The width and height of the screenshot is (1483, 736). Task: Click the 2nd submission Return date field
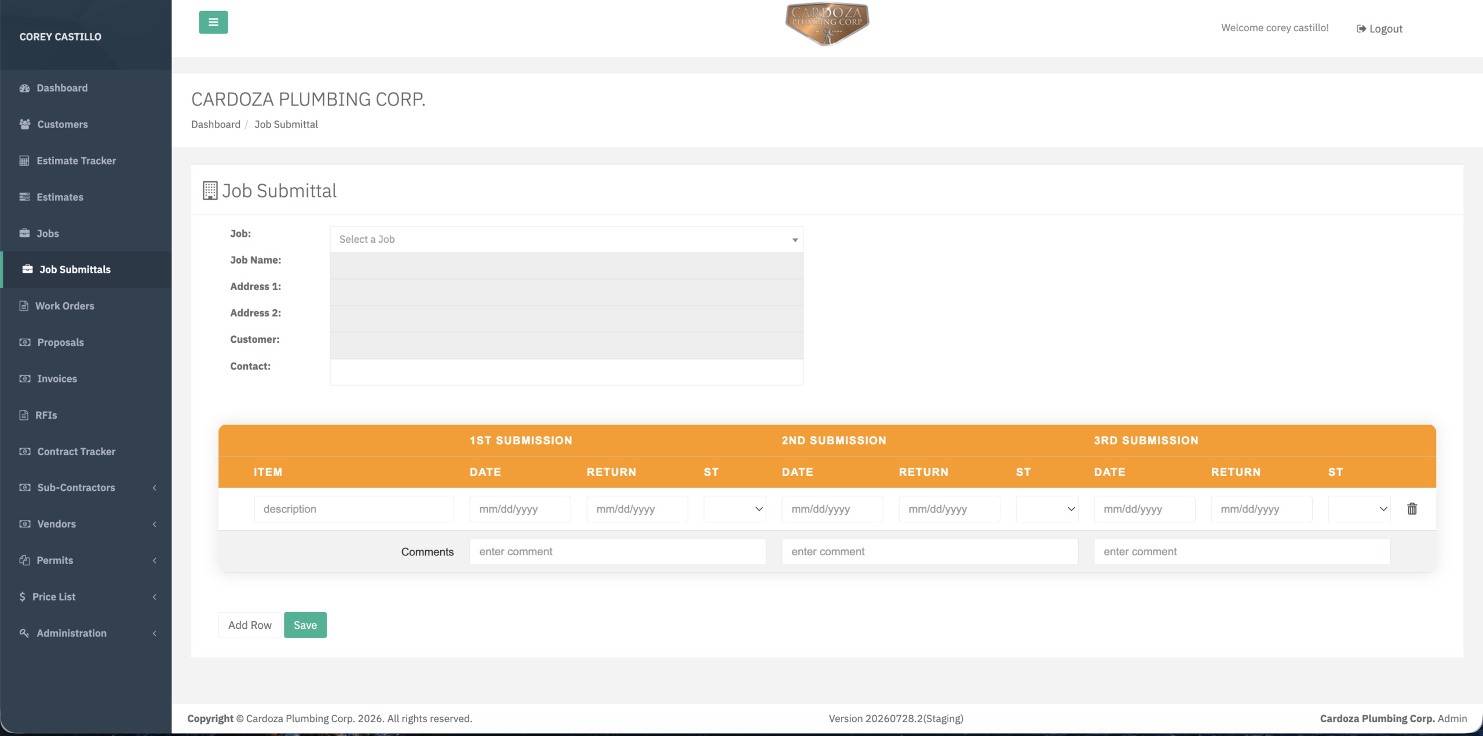pos(949,509)
